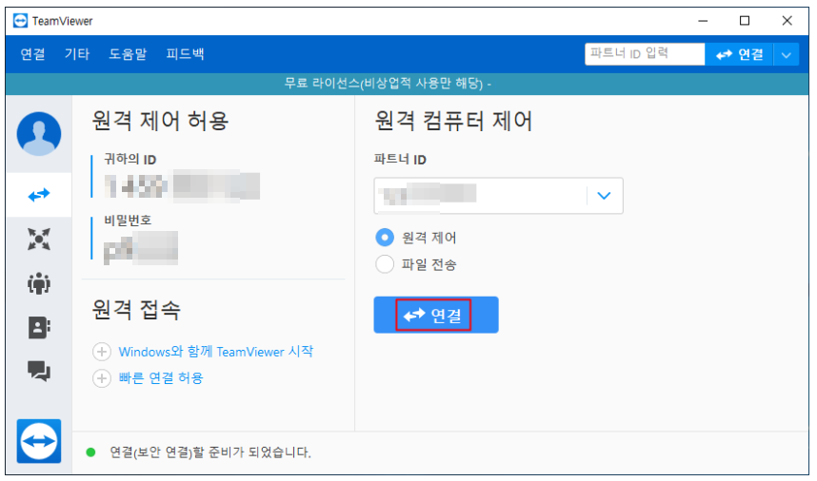The height and width of the screenshot is (481, 817).
Task: Click the plus icon beside Windows와 함께 TeamViewer 시작
Action: (x=102, y=352)
